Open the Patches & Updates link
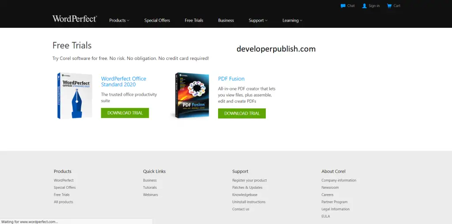Image resolution: width=452 pixels, height=224 pixels. pos(247,187)
